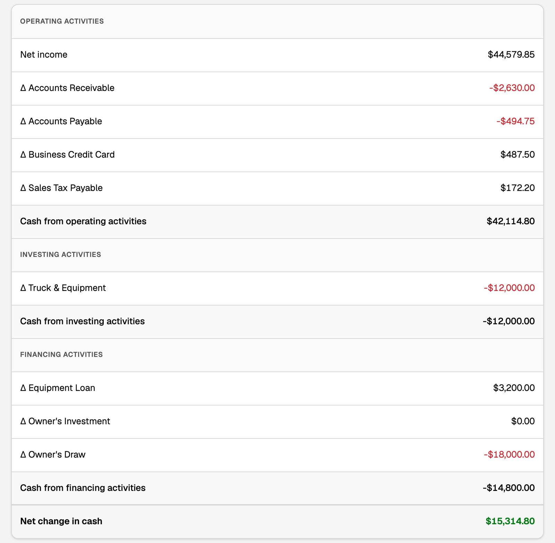
Task: Select the Δ Owner's Draw label
Action: point(53,454)
